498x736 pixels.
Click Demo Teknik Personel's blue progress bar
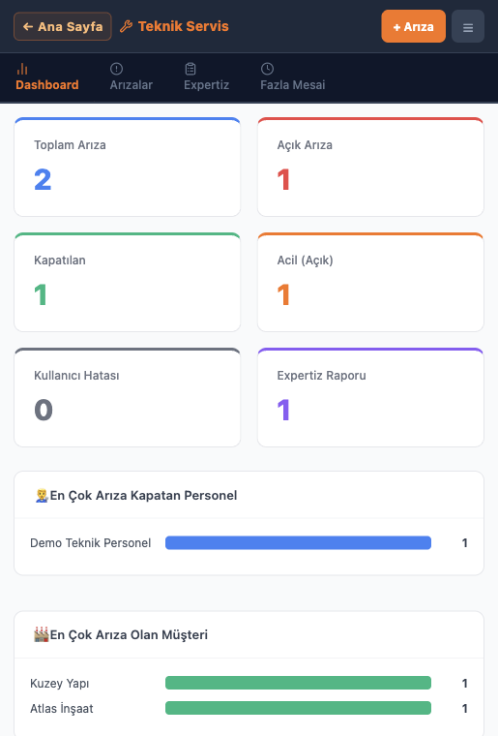[298, 542]
